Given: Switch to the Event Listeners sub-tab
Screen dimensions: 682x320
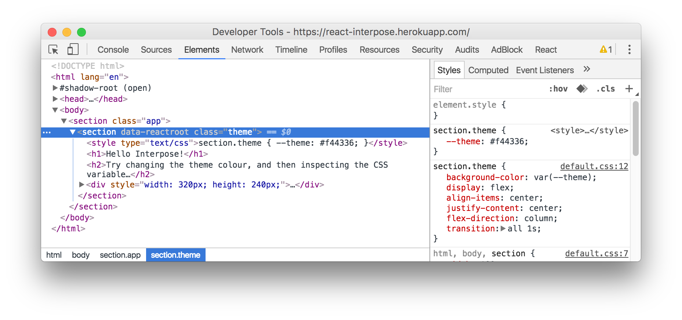Looking at the screenshot, I should 545,70.
